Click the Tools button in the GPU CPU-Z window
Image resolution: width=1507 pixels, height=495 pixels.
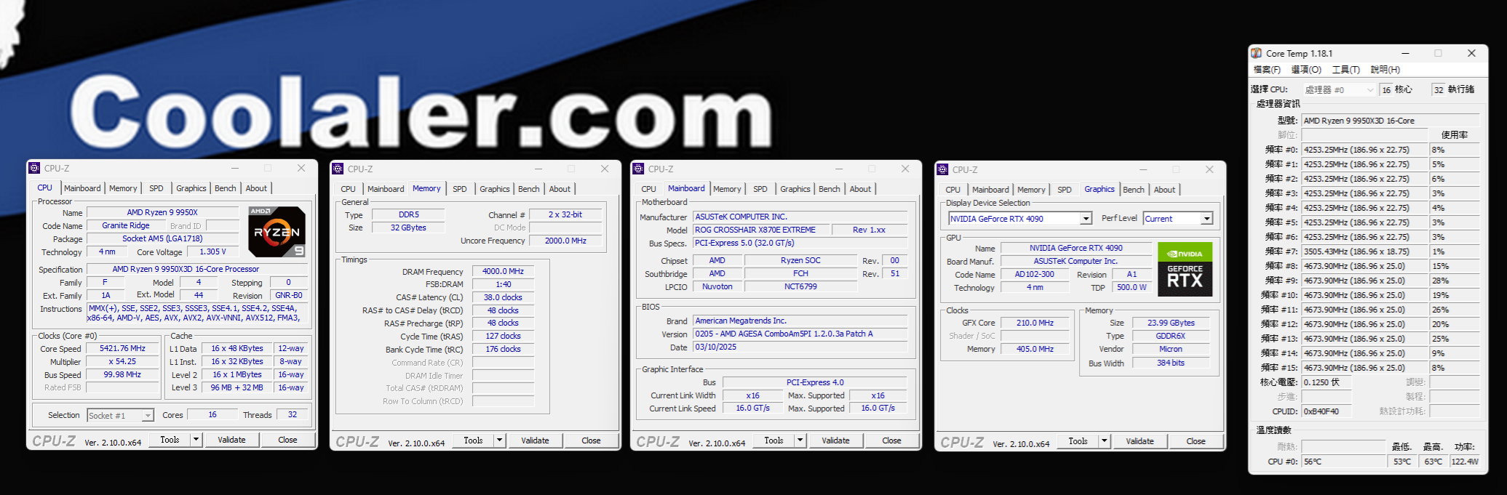(1078, 441)
